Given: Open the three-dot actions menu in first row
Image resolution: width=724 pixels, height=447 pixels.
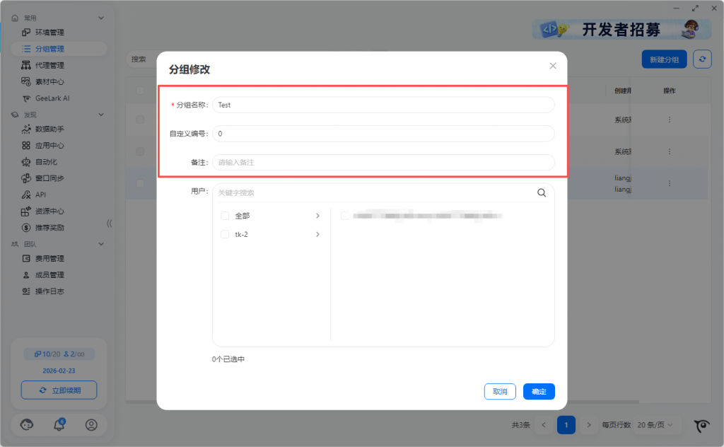Looking at the screenshot, I should tap(669, 120).
